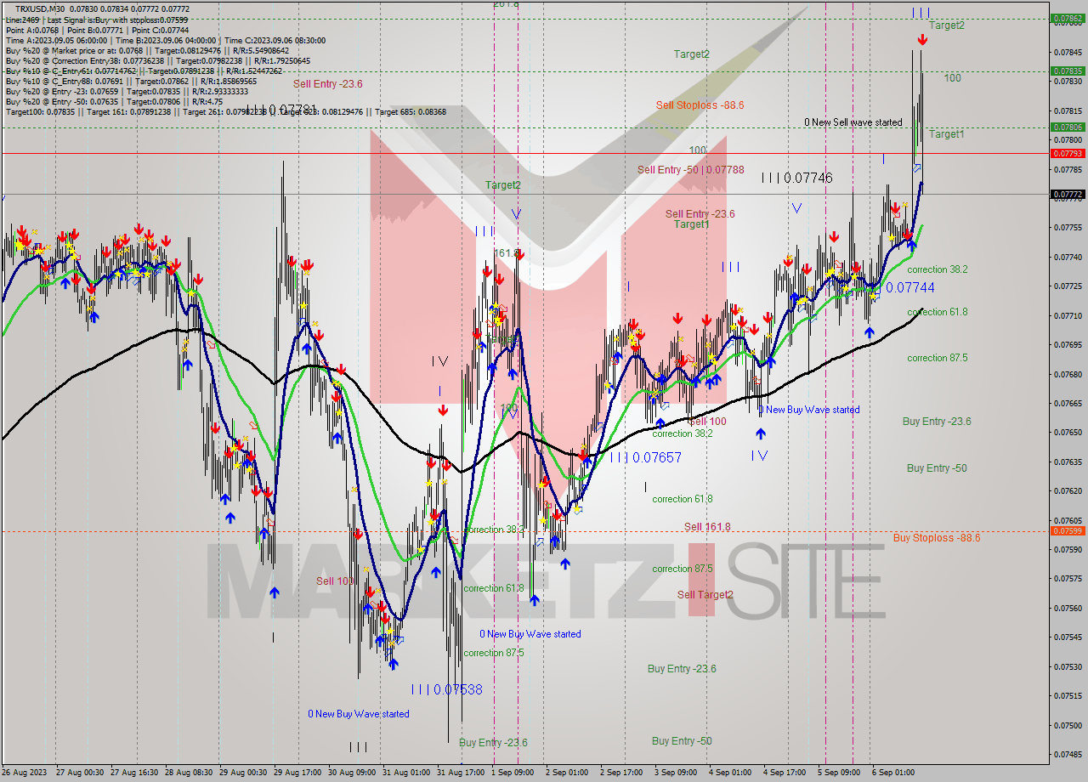The height and width of the screenshot is (782, 1088).
Task: Click the 'I I I 0.07746' wave label
Action: click(796, 178)
